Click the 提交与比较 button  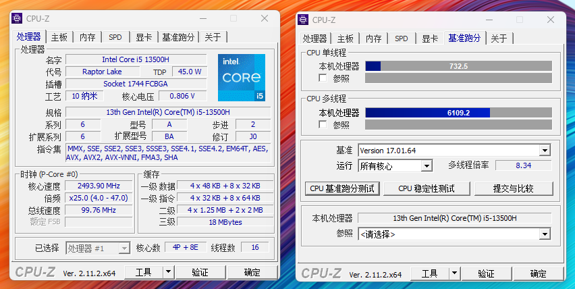click(x=514, y=188)
